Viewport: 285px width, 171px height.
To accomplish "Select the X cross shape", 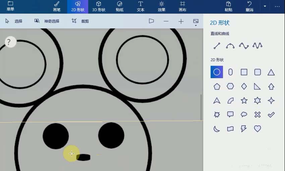I will click(x=258, y=114).
